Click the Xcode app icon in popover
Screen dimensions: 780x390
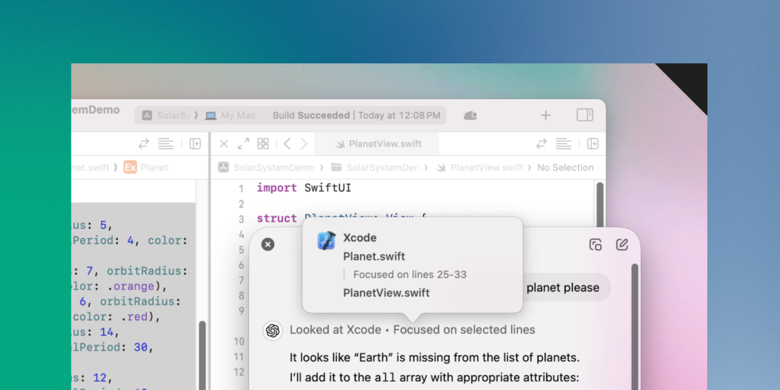pyautogui.click(x=327, y=240)
